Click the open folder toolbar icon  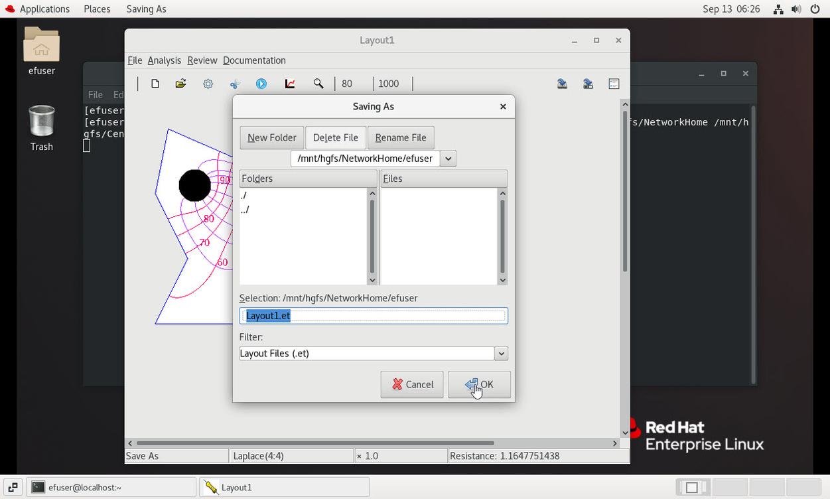pyautogui.click(x=180, y=84)
